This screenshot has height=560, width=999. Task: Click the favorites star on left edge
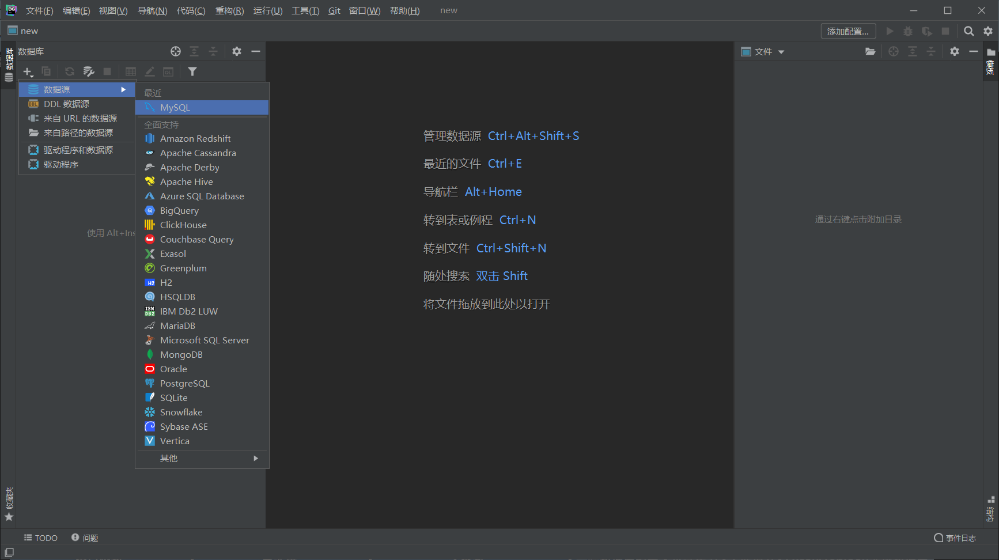click(x=9, y=517)
